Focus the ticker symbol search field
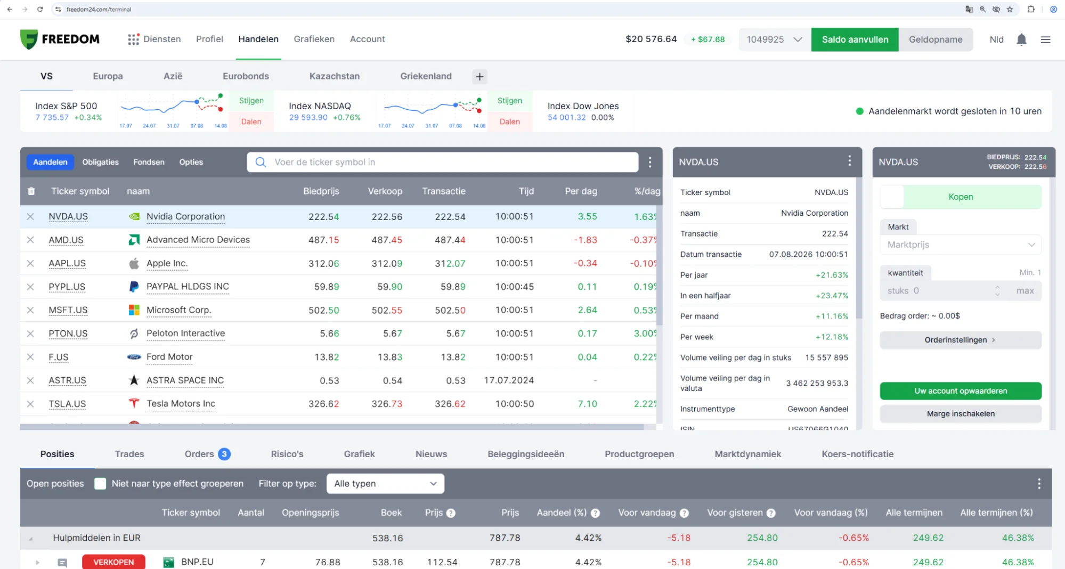The width and height of the screenshot is (1065, 569). click(x=443, y=162)
